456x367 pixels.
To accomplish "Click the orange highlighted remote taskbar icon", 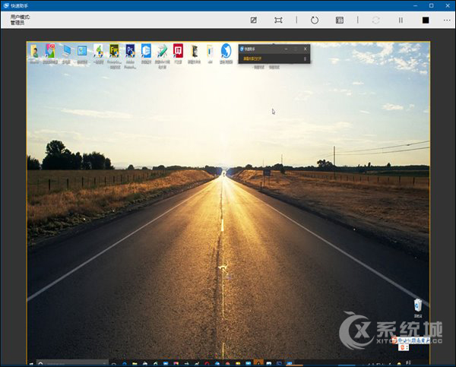I will tap(258, 362).
